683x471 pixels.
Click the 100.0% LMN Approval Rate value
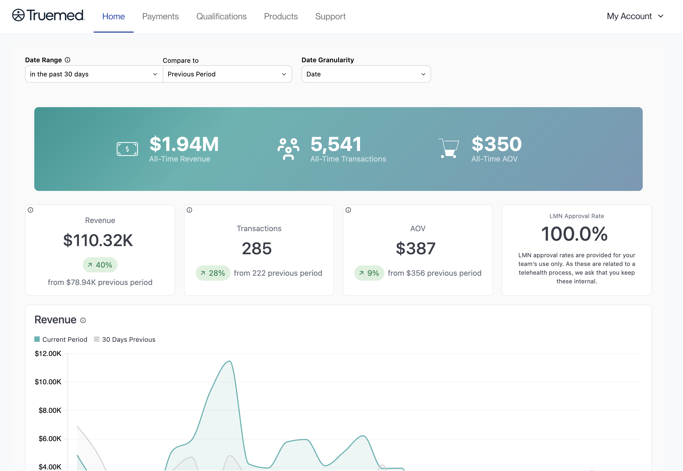pyautogui.click(x=574, y=234)
